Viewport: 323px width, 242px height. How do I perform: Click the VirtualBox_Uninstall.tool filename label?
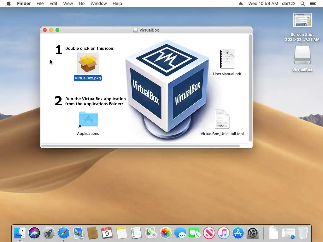pos(222,134)
